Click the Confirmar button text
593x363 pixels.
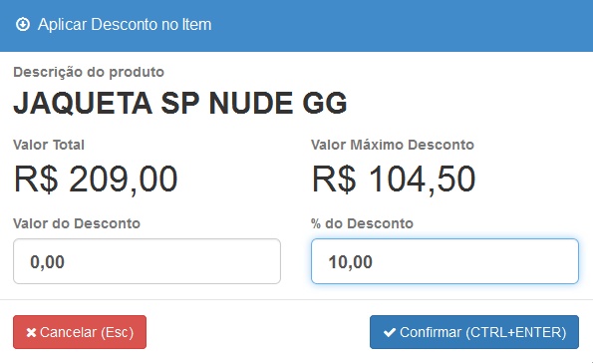click(x=483, y=332)
